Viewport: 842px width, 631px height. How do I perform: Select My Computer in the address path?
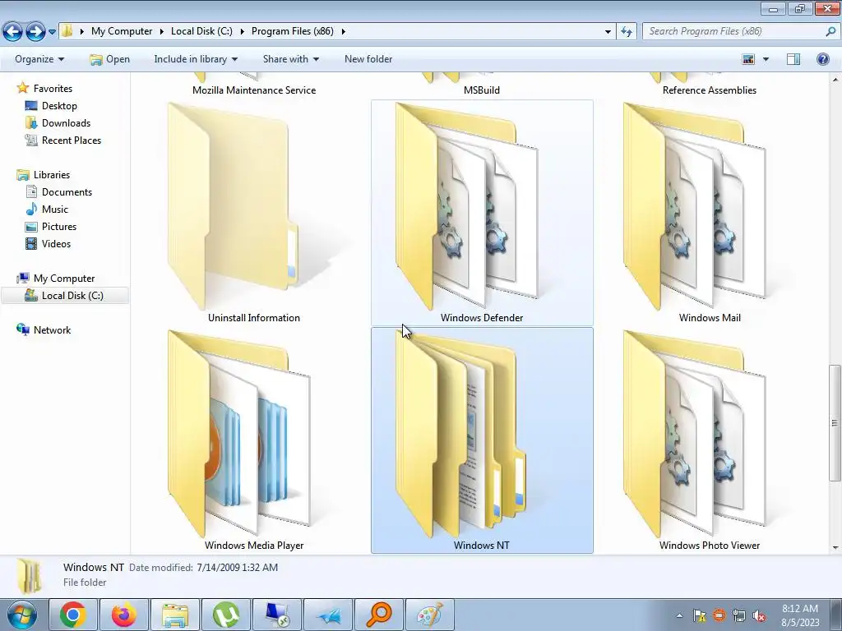[122, 31]
